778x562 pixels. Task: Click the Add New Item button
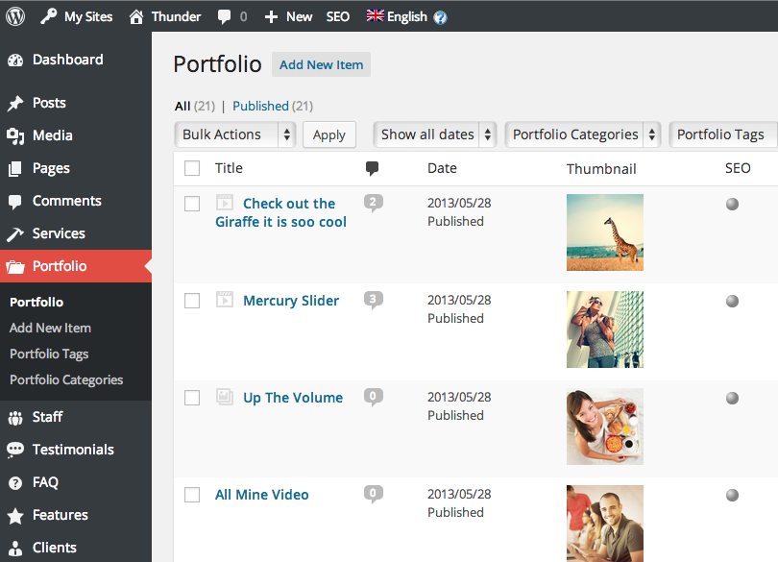[x=321, y=64]
